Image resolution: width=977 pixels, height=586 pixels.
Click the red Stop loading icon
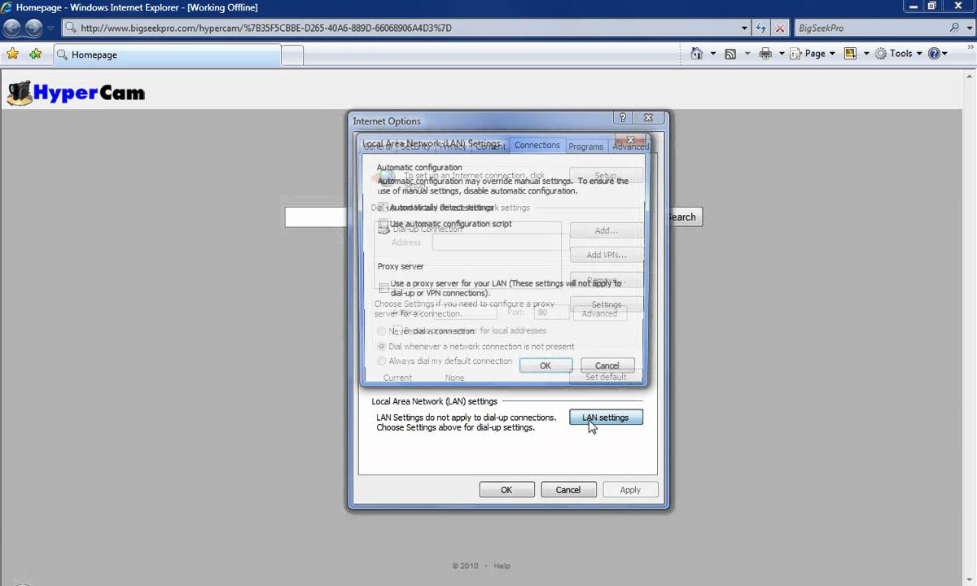coord(779,28)
